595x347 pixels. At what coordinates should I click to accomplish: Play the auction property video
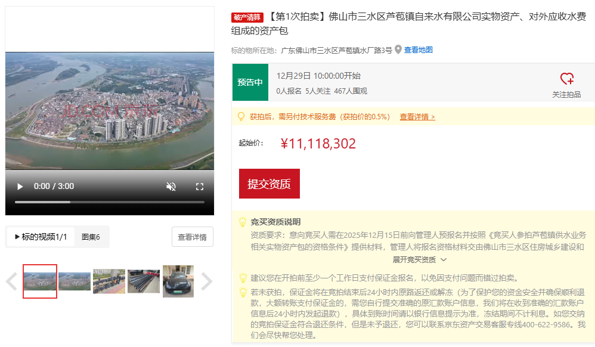click(x=20, y=187)
